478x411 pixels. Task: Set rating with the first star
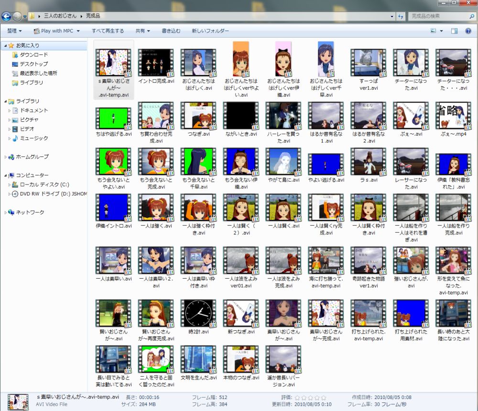(x=297, y=398)
